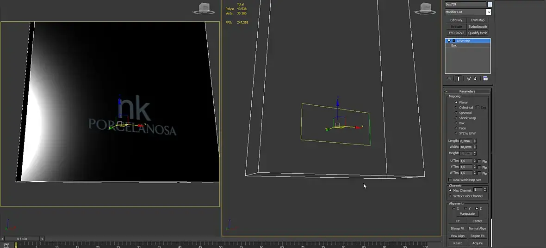Click the Width spinner arrows
This screenshot has width=546, height=248.
pos(475,147)
